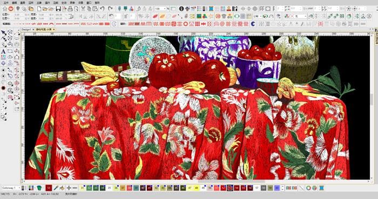Viewport: 378px width, 199px height.
Task: Click the red stamp icon in the top toolbar
Action: 228,9
